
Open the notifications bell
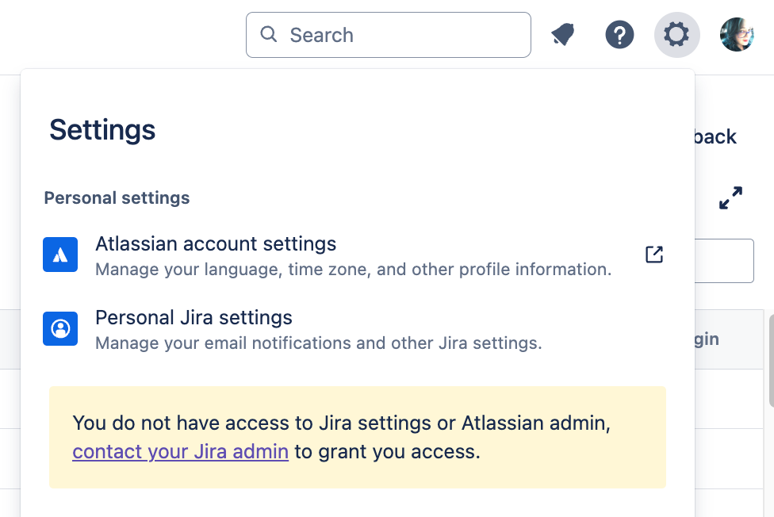[562, 35]
